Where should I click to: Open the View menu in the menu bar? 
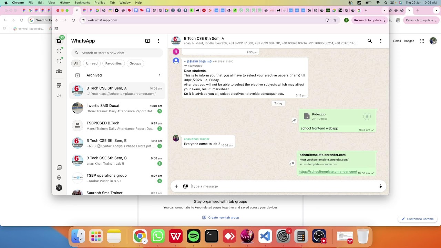(52, 3)
